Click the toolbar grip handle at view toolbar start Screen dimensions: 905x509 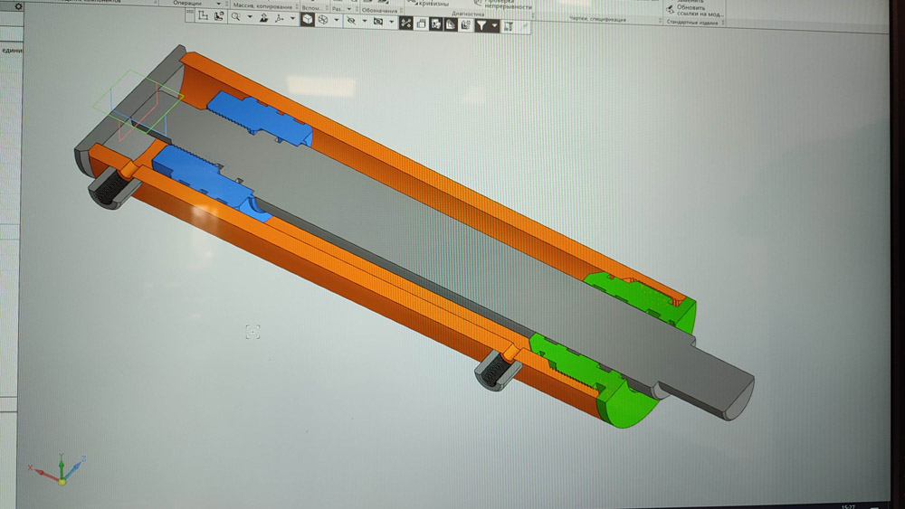point(190,15)
